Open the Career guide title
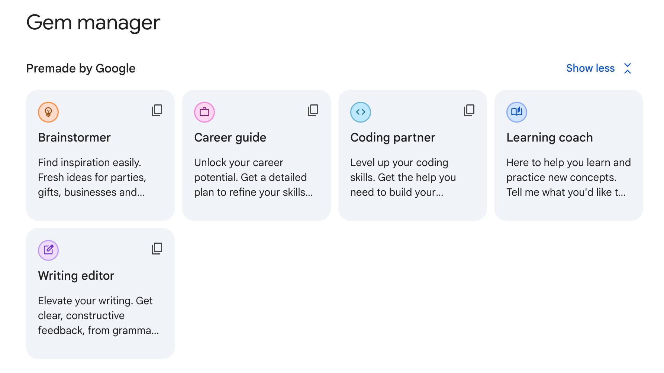The height and width of the screenshot is (373, 664). point(230,137)
